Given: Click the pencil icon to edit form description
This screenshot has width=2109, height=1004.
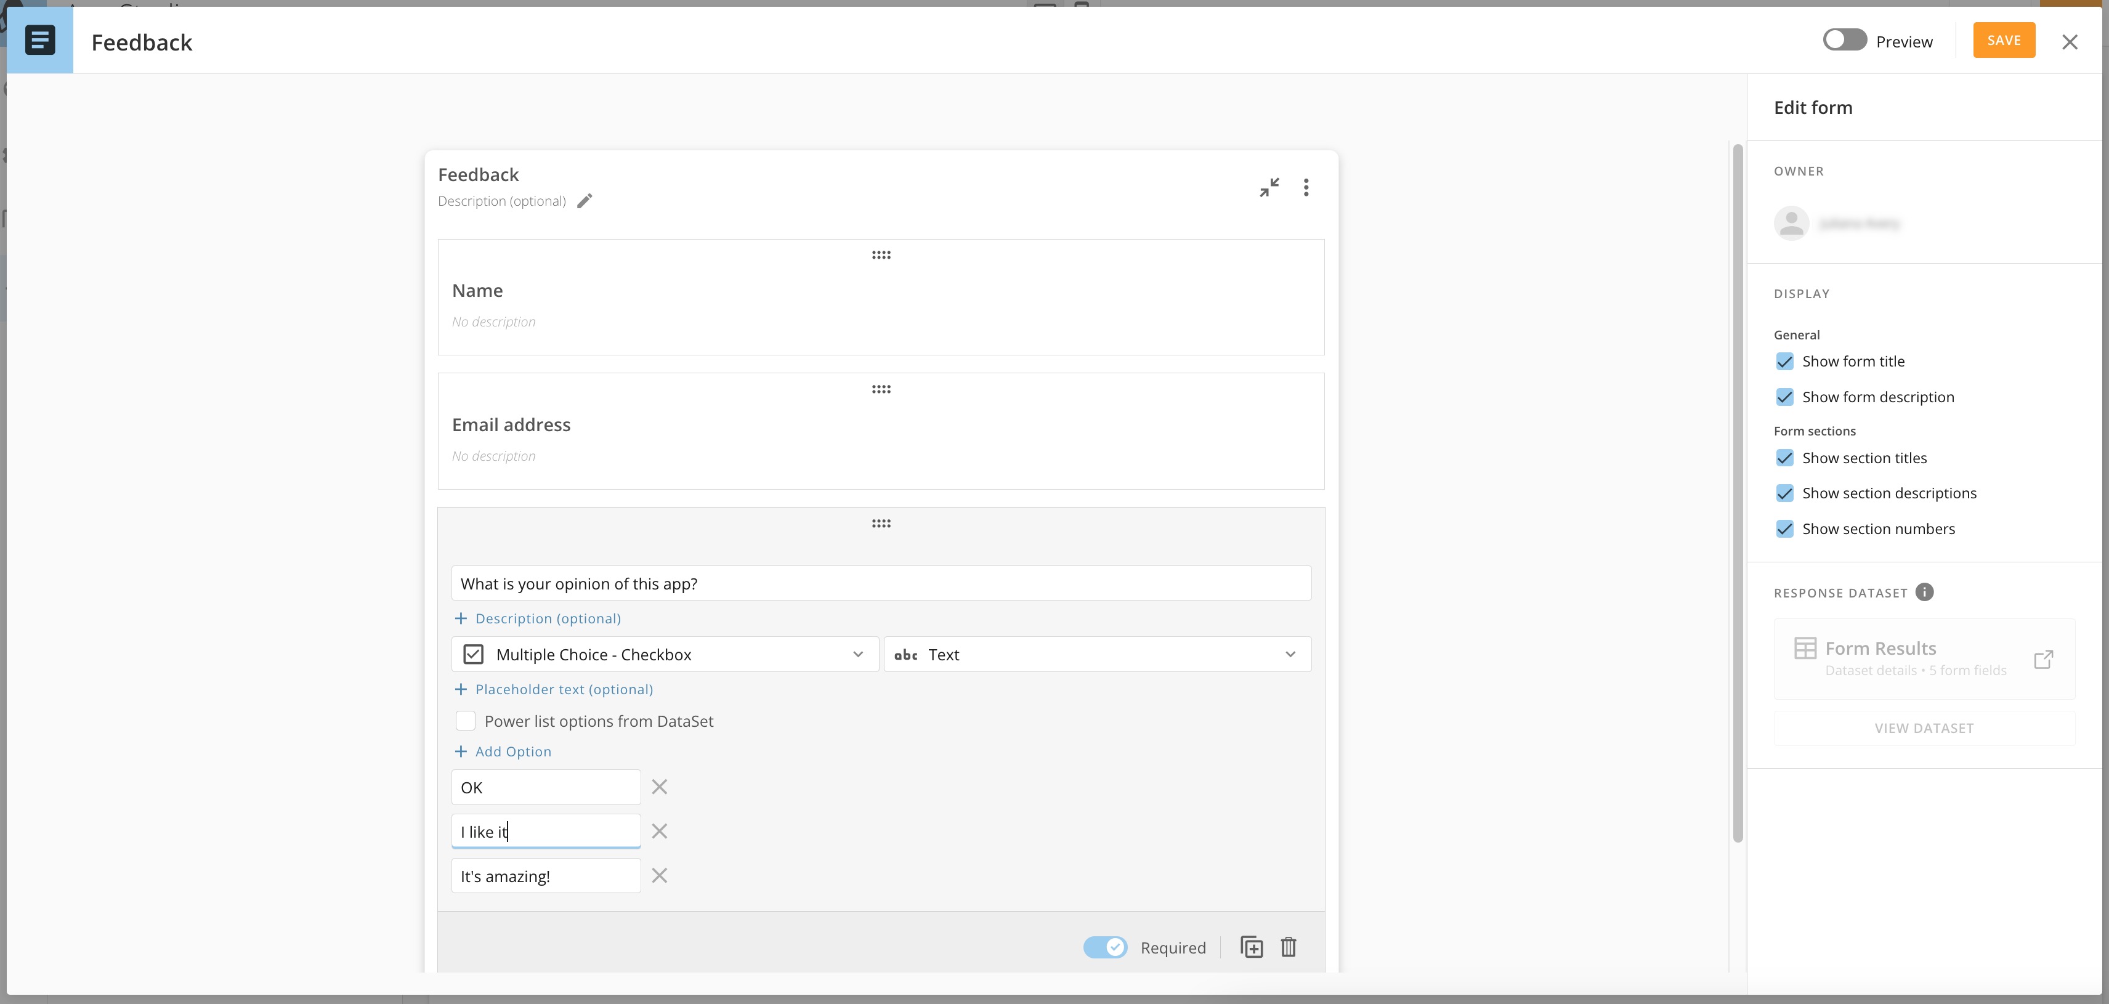Looking at the screenshot, I should click(x=584, y=201).
